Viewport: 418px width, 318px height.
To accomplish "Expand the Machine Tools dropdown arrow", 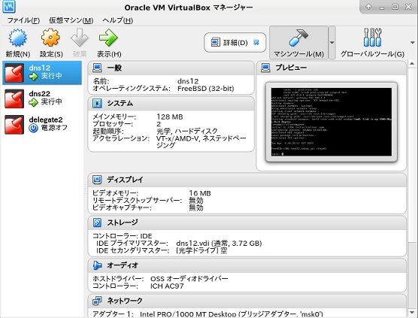I will point(332,42).
